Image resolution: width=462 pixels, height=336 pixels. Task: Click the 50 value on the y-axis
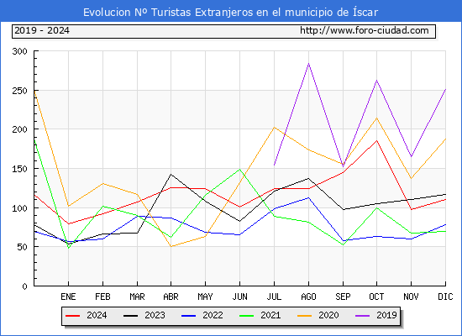pyautogui.click(x=22, y=247)
